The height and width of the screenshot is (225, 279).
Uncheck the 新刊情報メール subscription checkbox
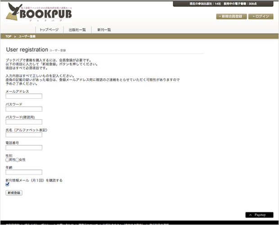(7, 184)
